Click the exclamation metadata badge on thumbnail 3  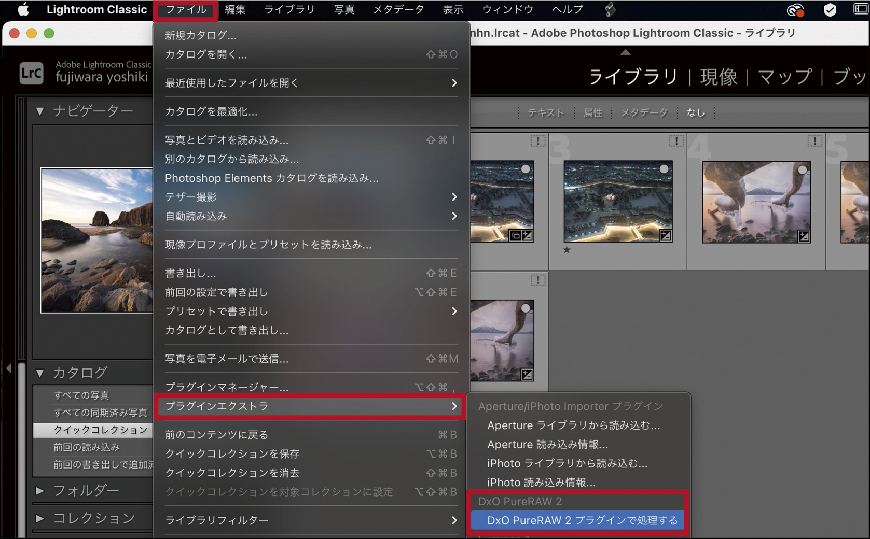tap(676, 140)
